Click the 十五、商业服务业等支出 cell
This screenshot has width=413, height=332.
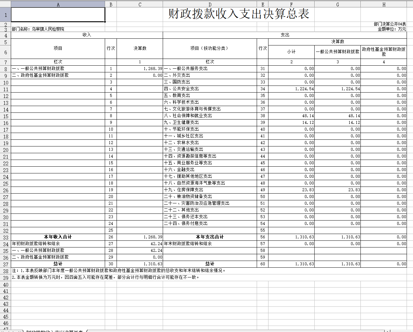tap(210, 163)
